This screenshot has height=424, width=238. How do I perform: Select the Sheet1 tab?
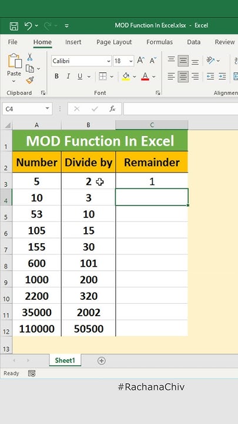coord(65,360)
